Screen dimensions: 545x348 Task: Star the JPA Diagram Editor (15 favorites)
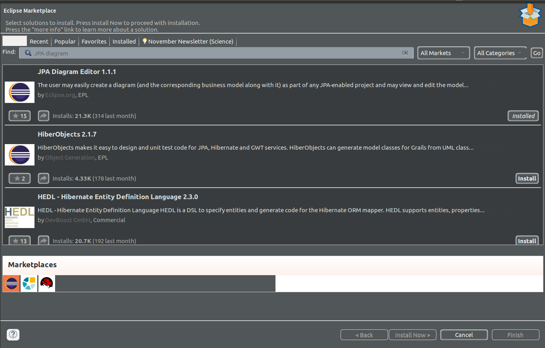[x=20, y=116]
